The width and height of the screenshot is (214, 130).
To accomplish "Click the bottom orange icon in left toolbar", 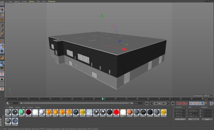I will pos(2,89).
